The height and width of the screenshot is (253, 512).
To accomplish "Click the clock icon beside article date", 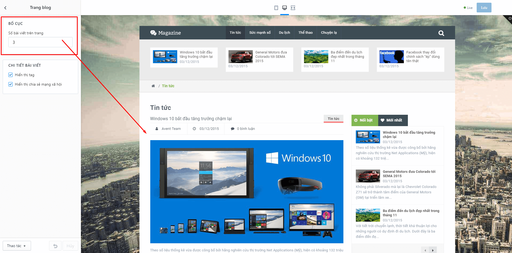I will (194, 129).
